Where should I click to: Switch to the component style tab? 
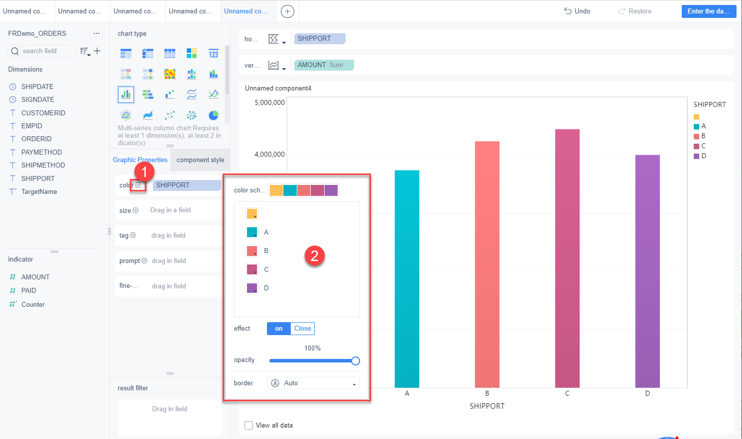[x=200, y=160]
